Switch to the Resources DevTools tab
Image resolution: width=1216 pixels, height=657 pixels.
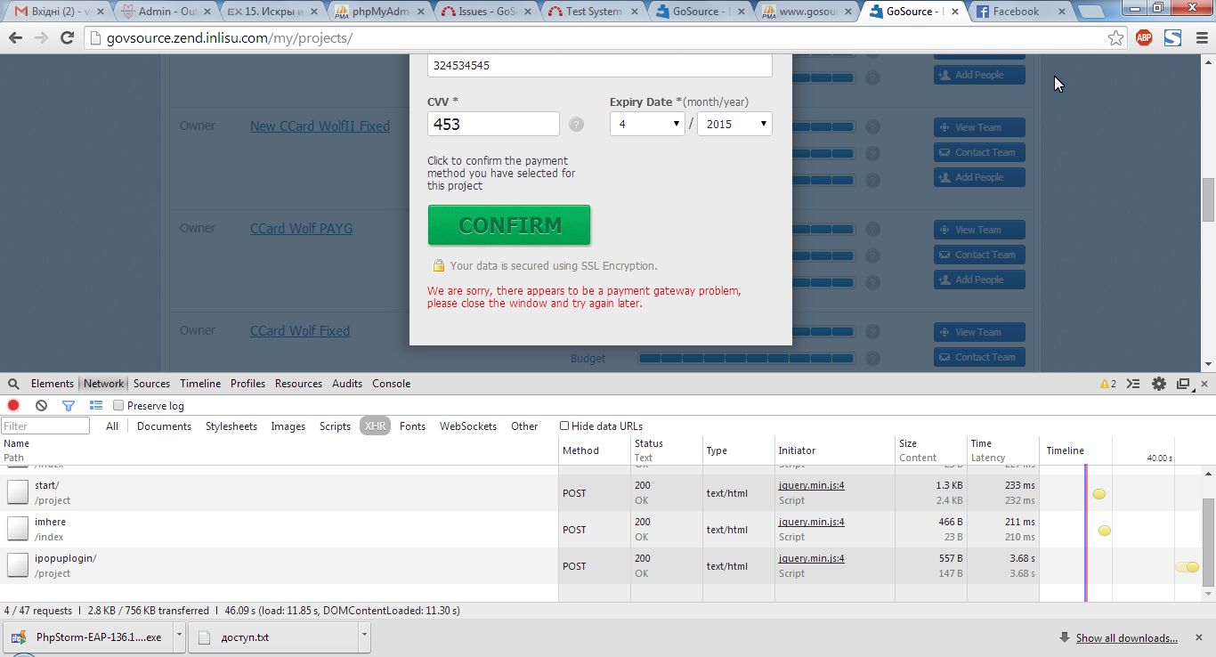(x=298, y=384)
